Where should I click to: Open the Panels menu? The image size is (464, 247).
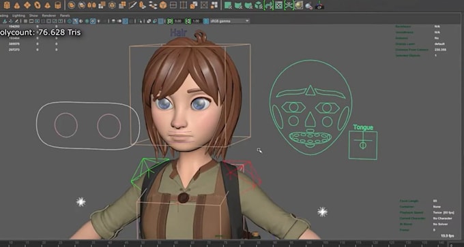click(x=65, y=16)
